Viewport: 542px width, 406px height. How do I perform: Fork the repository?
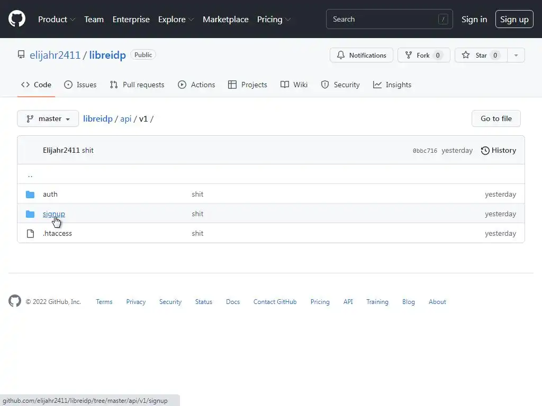click(x=424, y=55)
